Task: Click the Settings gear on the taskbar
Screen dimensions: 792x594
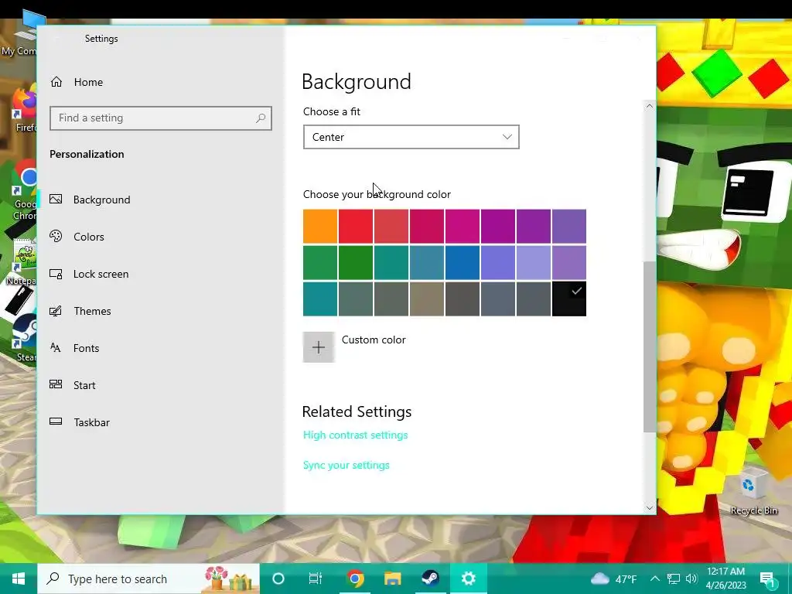Action: (x=468, y=579)
